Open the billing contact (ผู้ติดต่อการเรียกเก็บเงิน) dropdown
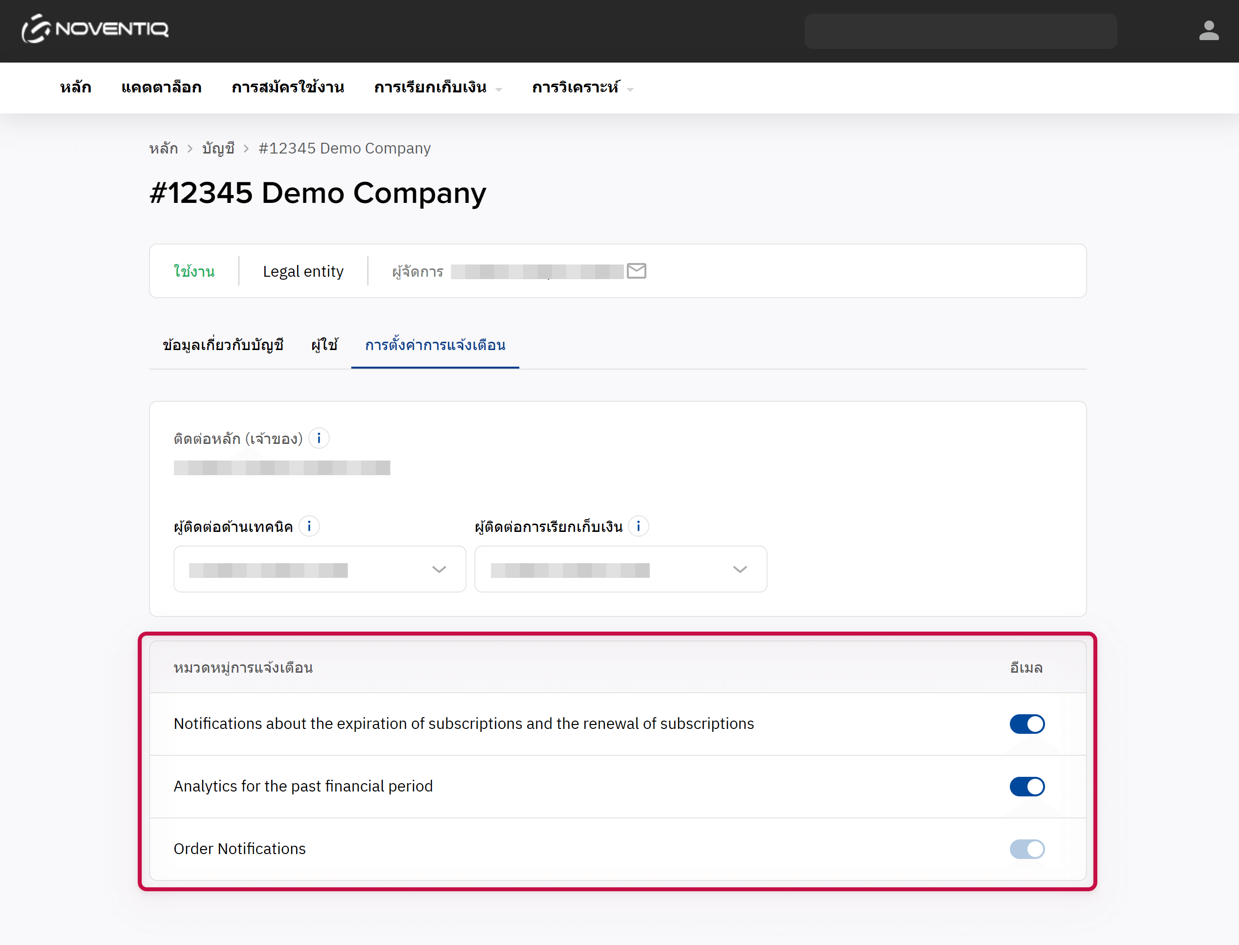The width and height of the screenshot is (1239, 945). pyautogui.click(x=620, y=569)
